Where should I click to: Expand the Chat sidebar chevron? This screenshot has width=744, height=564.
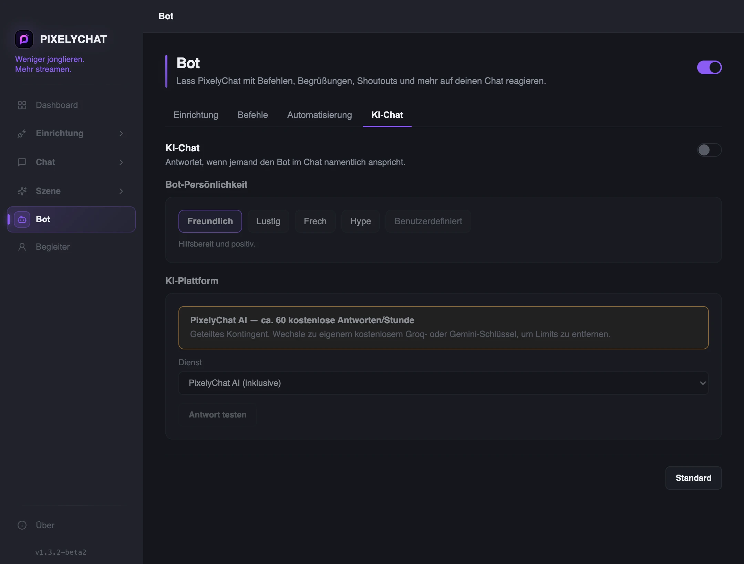pyautogui.click(x=121, y=162)
